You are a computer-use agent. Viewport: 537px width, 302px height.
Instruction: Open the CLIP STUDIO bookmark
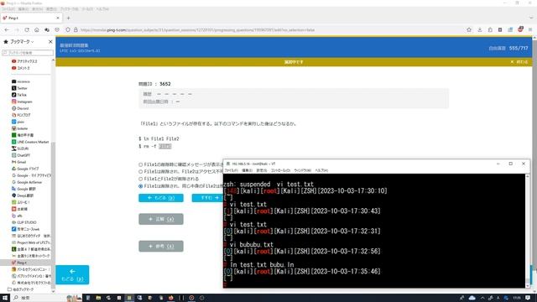tap(24, 222)
